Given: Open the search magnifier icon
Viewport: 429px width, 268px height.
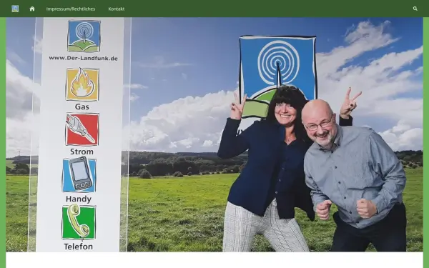Looking at the screenshot, I should (415, 9).
